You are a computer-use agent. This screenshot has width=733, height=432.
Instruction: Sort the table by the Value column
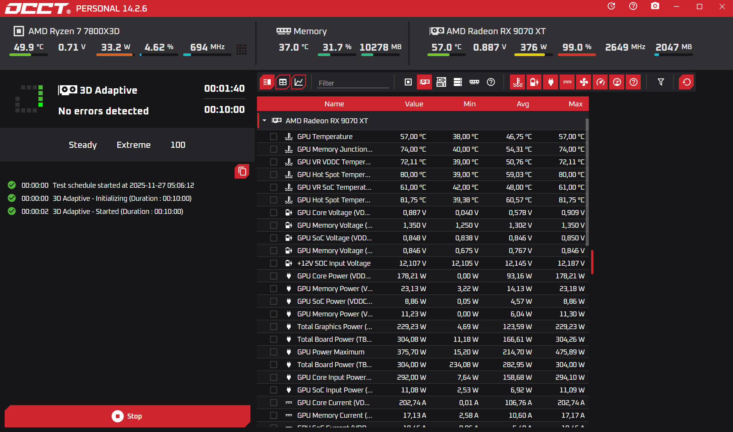(x=414, y=104)
